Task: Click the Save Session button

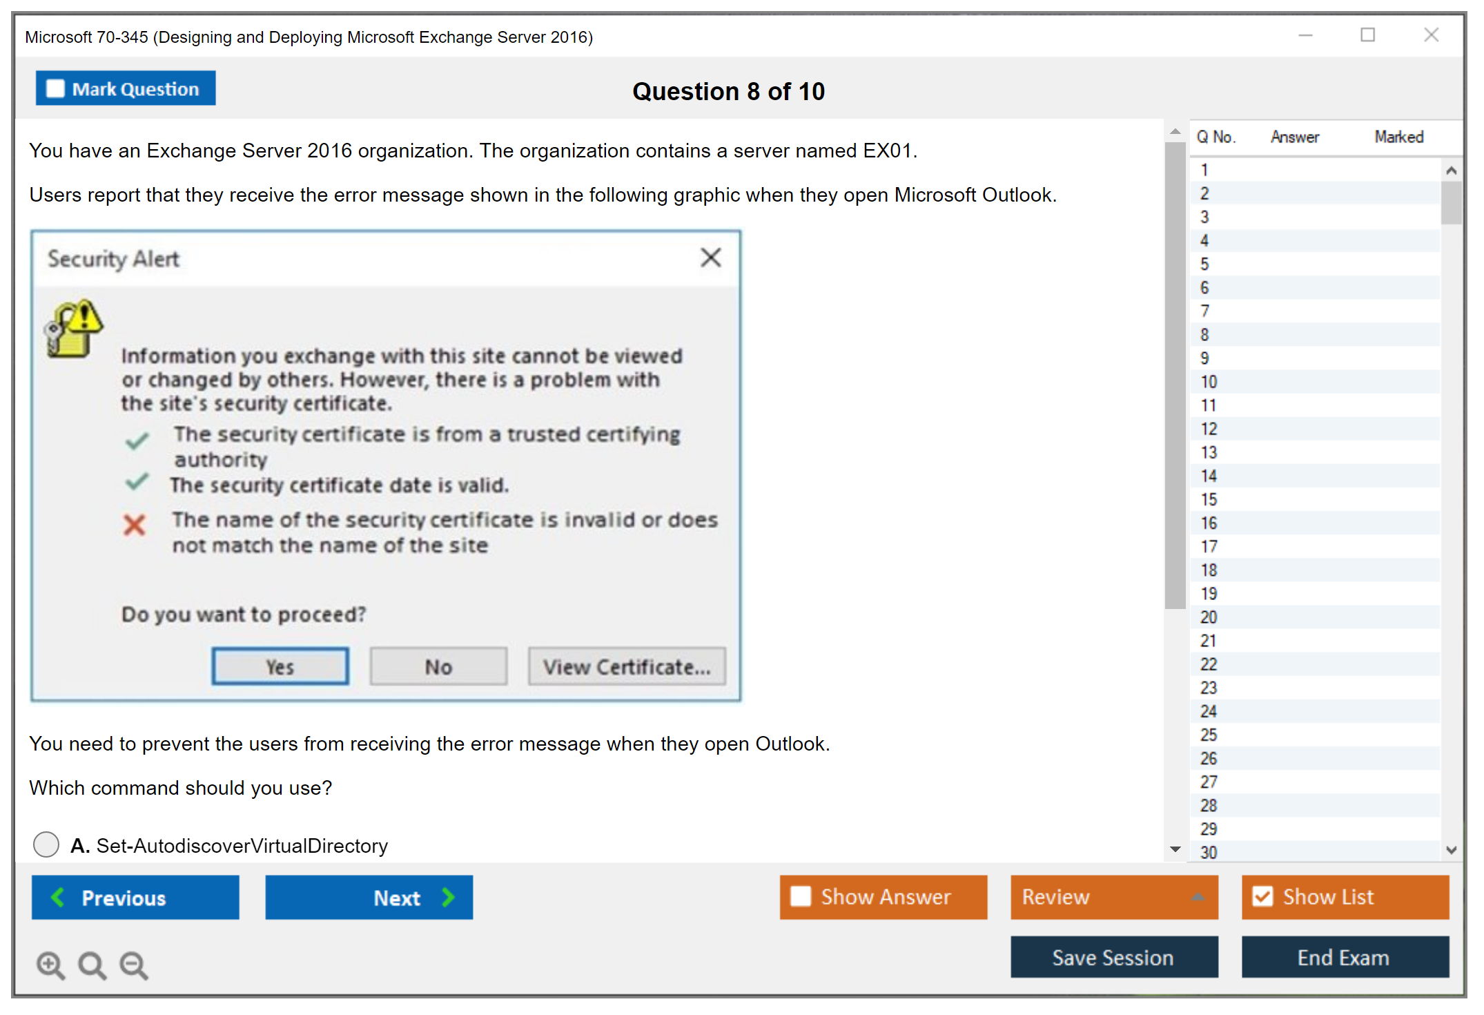Action: (1113, 957)
